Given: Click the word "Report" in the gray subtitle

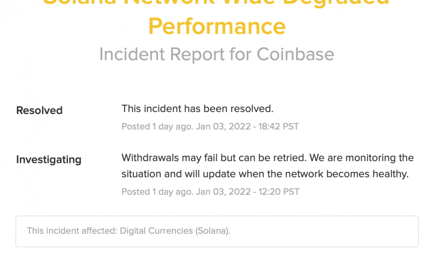Looking at the screenshot, I should (197, 54).
